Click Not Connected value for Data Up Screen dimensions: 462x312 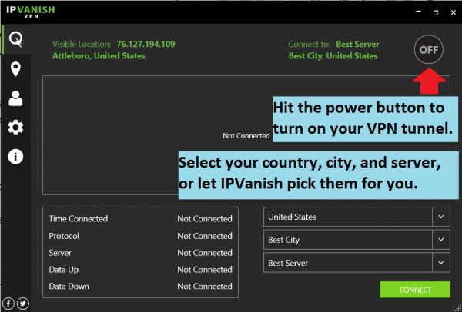(x=205, y=270)
